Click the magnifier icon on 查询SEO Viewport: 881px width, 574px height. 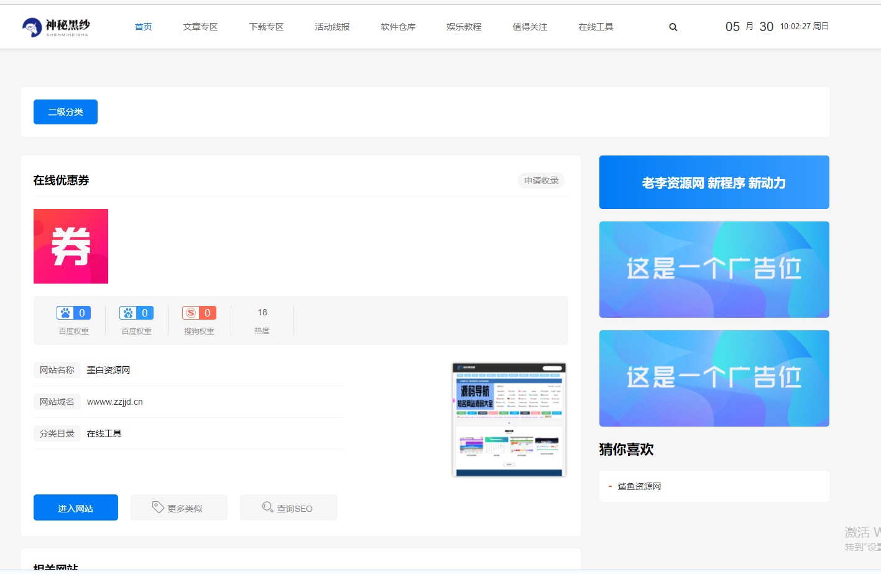(x=267, y=507)
